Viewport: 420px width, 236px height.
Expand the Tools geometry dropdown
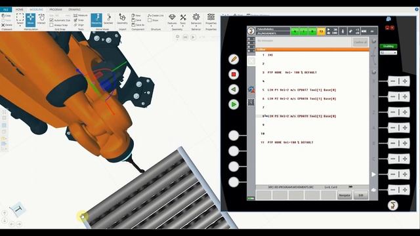[183, 20]
